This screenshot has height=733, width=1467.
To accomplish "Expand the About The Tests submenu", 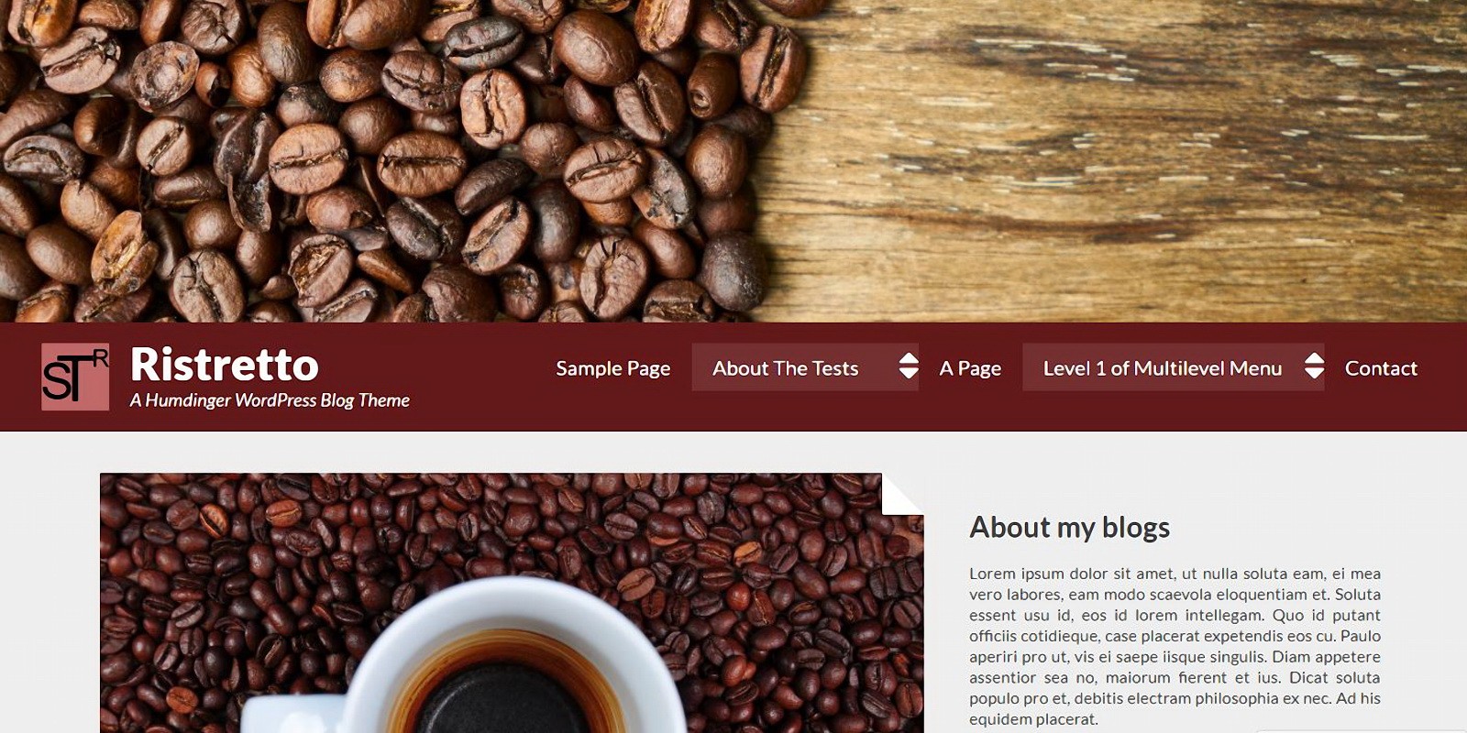I will [x=805, y=367].
